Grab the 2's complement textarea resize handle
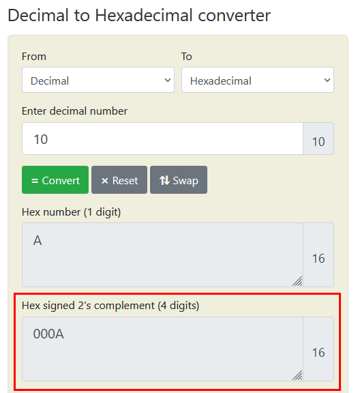Viewport: 358px width, 393px height. tap(297, 375)
